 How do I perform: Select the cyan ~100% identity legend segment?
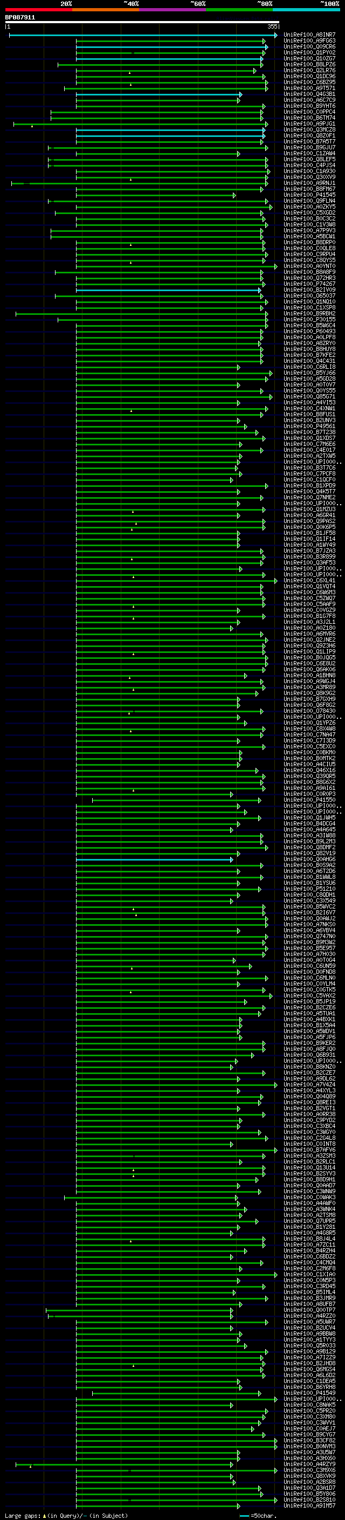click(x=307, y=10)
